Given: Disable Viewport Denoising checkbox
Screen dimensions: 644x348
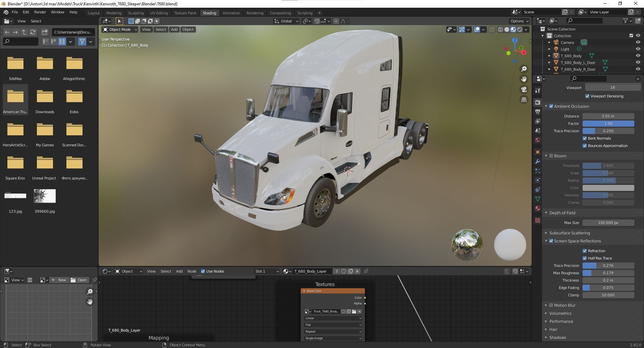Looking at the screenshot, I should point(587,96).
